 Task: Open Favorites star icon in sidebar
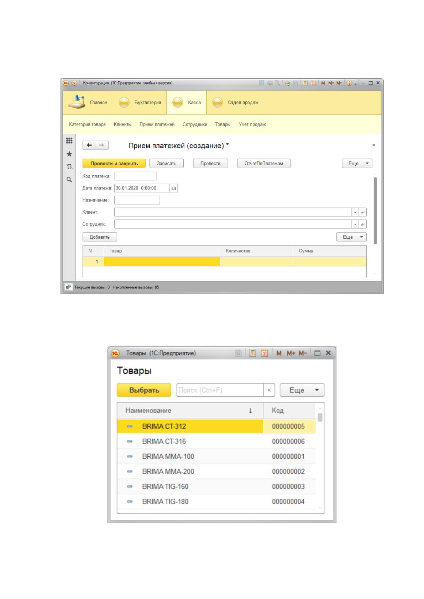[x=69, y=154]
